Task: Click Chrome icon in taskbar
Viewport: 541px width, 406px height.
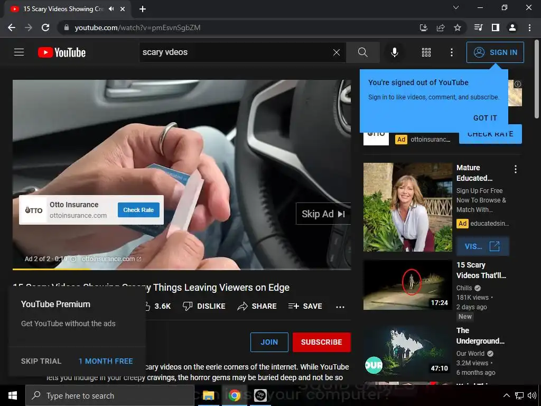Action: (234, 395)
